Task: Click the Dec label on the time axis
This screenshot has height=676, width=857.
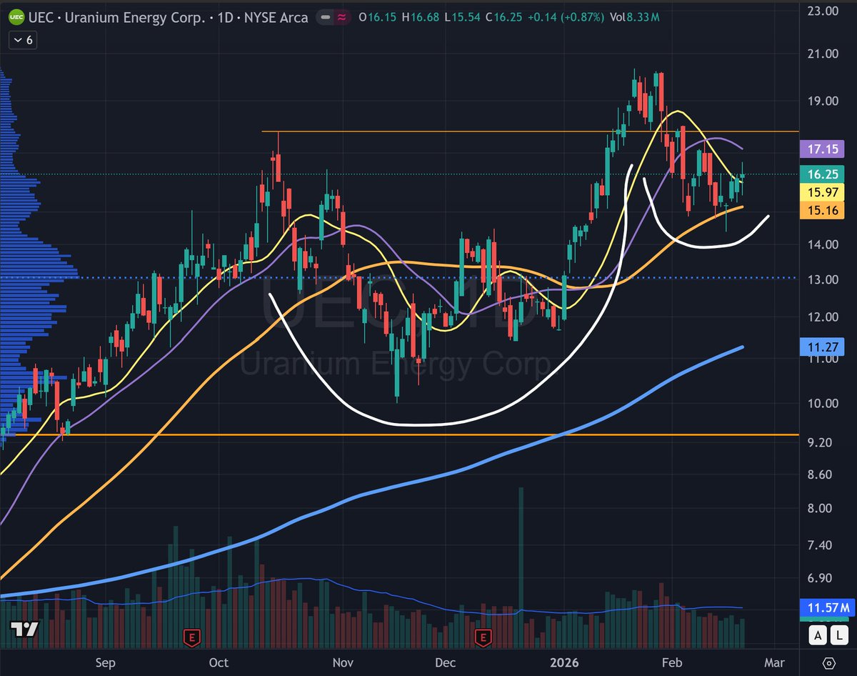Action: (x=446, y=662)
